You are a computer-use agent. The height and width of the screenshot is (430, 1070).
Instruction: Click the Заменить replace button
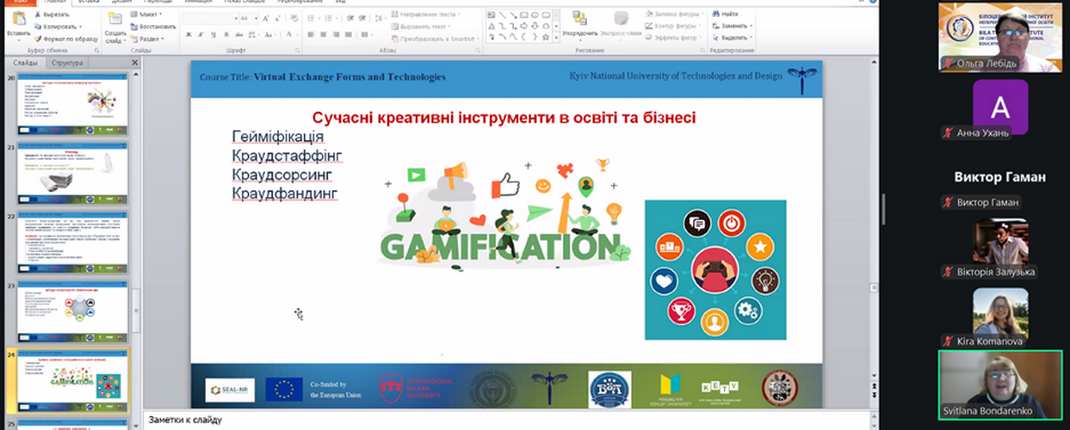click(734, 26)
